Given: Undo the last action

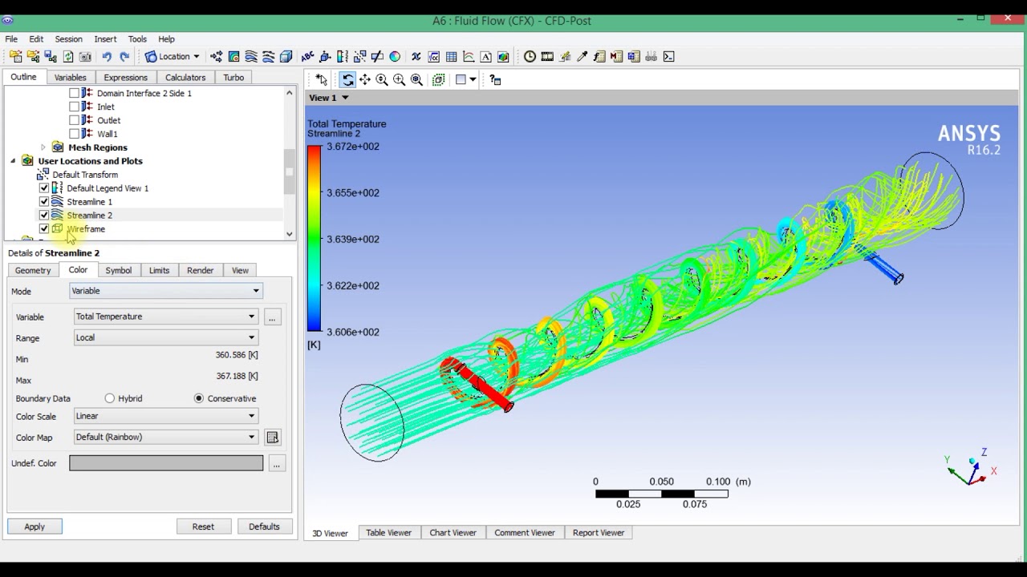Looking at the screenshot, I should (107, 57).
